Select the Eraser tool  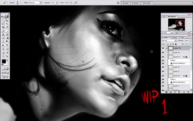click(x=3, y=38)
